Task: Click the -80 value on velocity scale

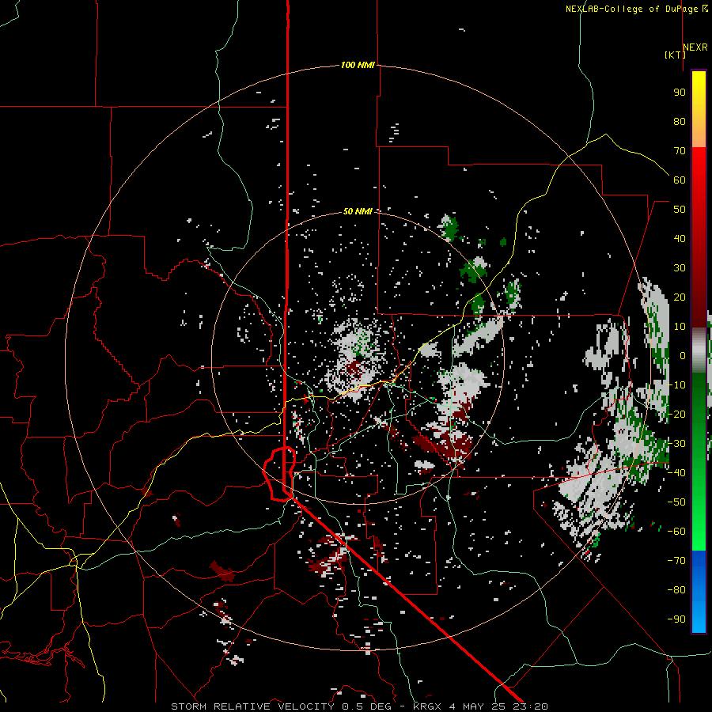Action: point(676,590)
